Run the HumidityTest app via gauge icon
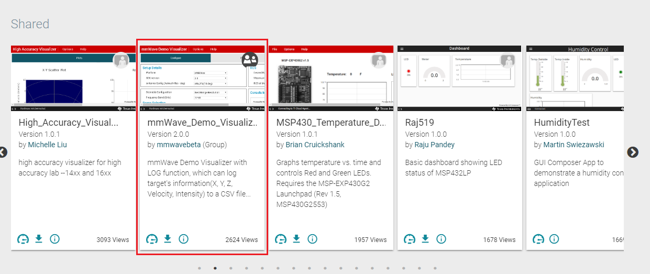Screen dimensions: 650x274 538,239
